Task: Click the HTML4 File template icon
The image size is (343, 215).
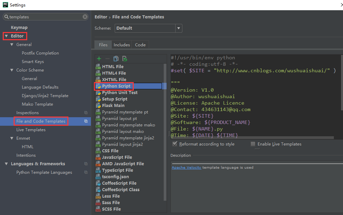Action: (98, 73)
